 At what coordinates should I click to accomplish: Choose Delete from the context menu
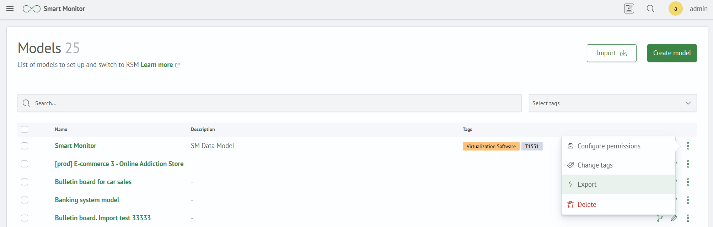618,204
